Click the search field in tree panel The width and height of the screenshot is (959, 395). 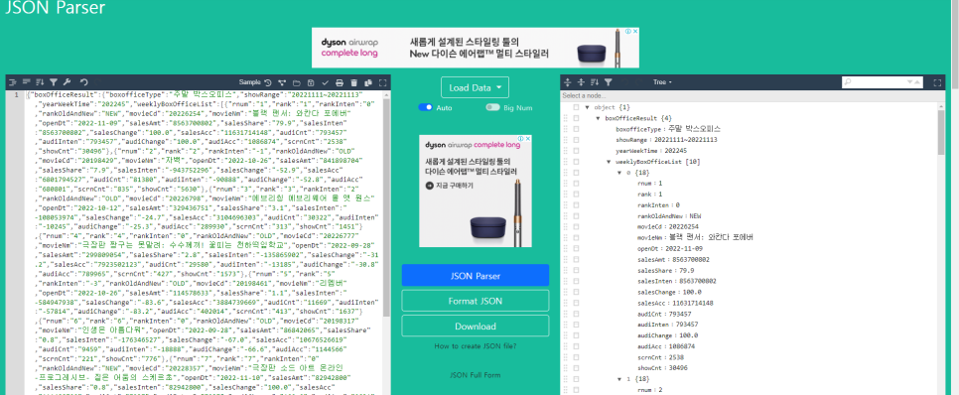point(883,82)
